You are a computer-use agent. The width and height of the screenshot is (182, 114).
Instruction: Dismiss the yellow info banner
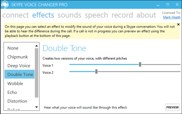click(178, 25)
